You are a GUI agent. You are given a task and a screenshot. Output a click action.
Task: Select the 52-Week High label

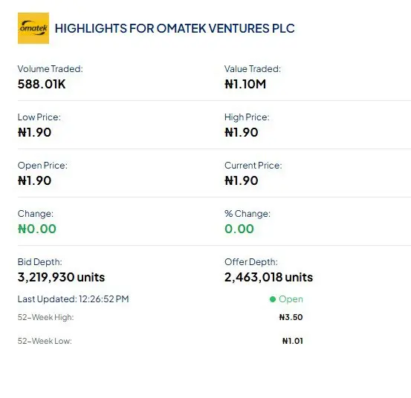(45, 317)
